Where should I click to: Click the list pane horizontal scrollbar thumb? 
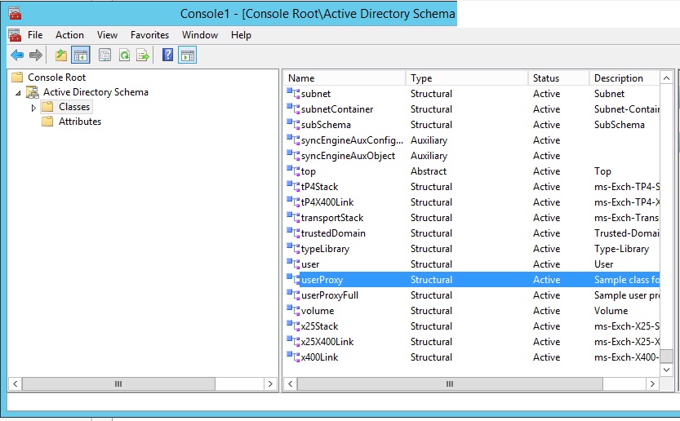point(450,383)
